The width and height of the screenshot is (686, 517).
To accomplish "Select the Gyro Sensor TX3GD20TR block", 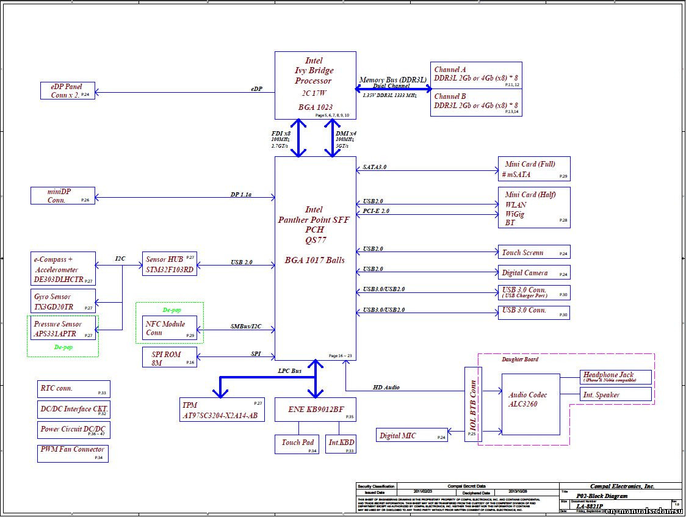I will point(61,300).
